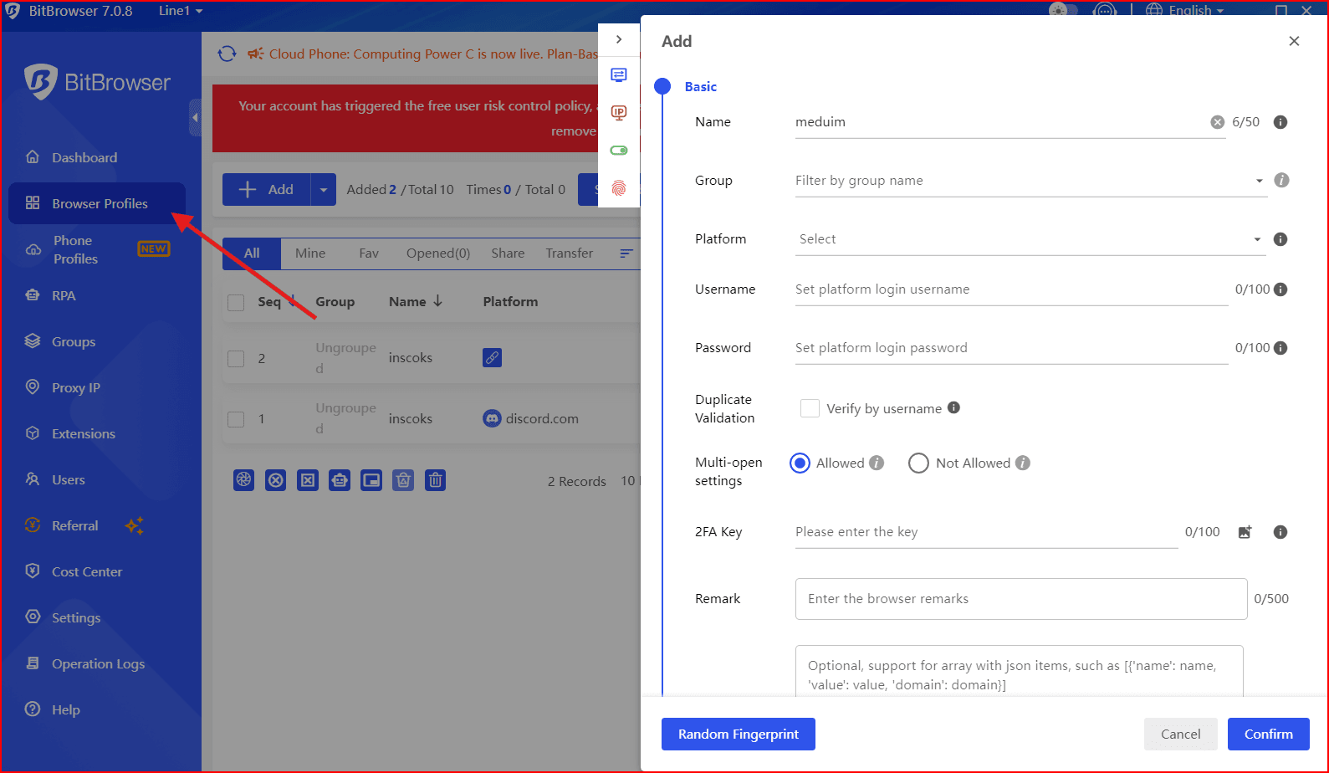
Task: Click the info icon next to Platform field
Action: [1280, 239]
